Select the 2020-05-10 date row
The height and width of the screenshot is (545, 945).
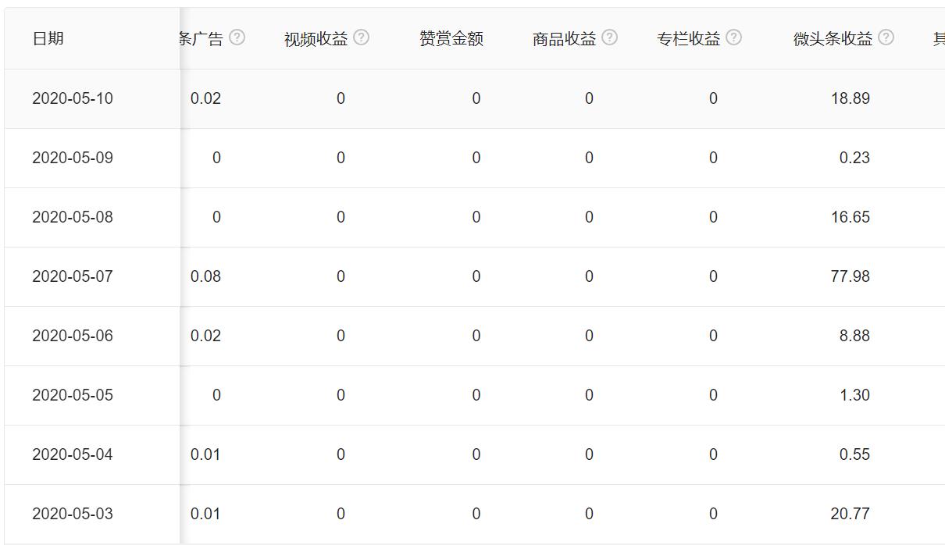[x=73, y=98]
